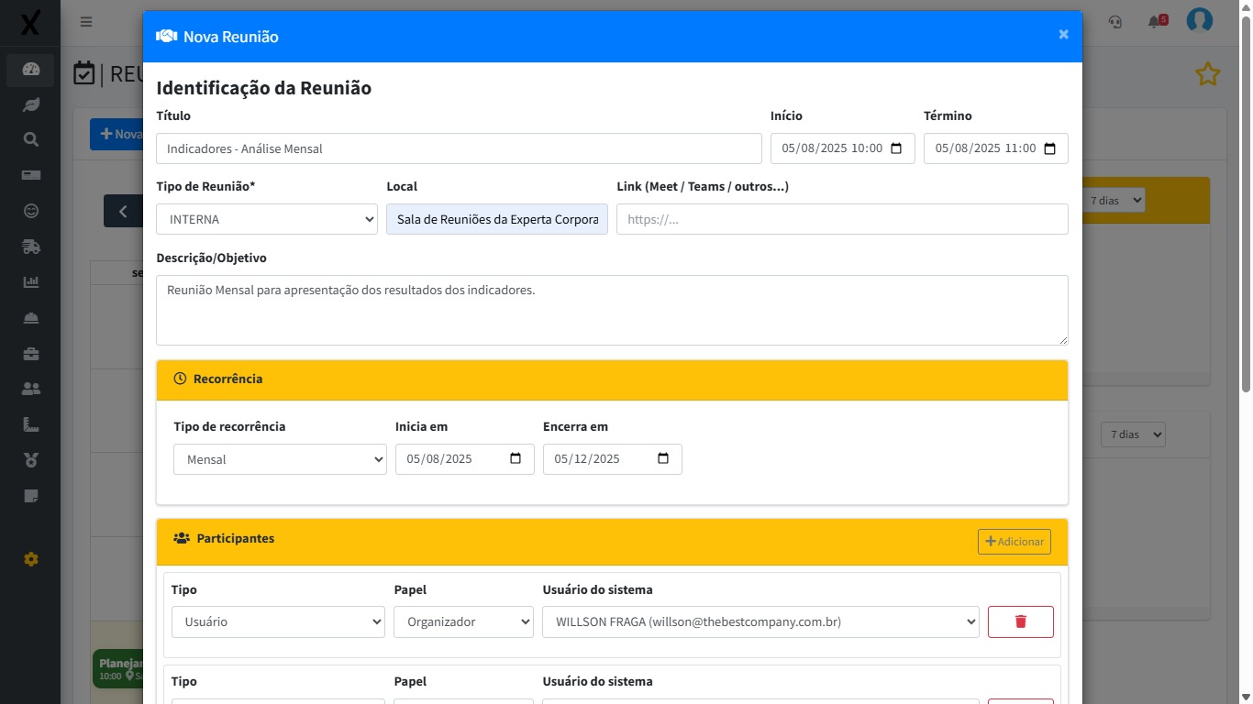Viewport: 1253px width, 704px height.
Task: Open the Tipo de recorrência dropdown
Action: click(280, 459)
